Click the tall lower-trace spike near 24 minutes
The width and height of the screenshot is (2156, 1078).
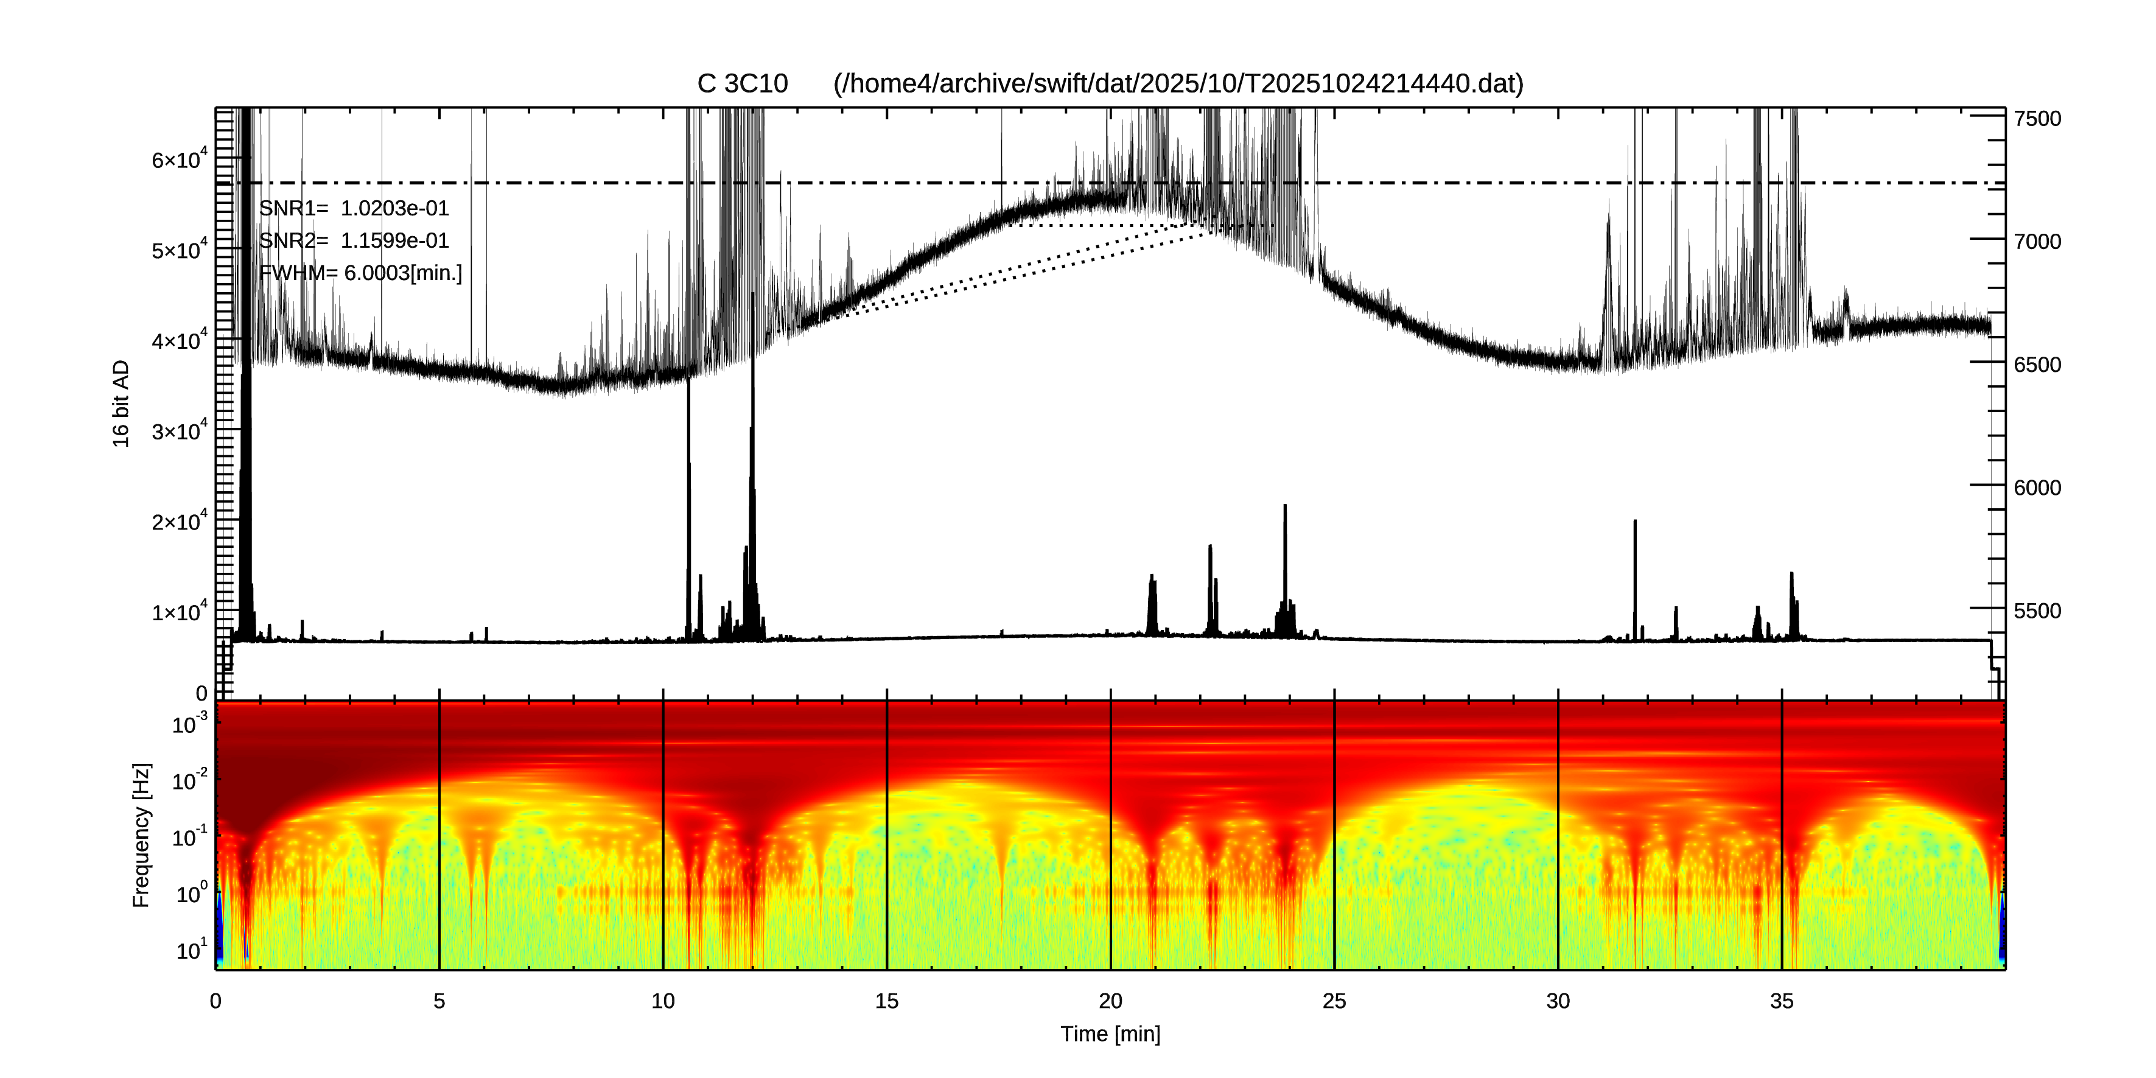[x=1285, y=553]
